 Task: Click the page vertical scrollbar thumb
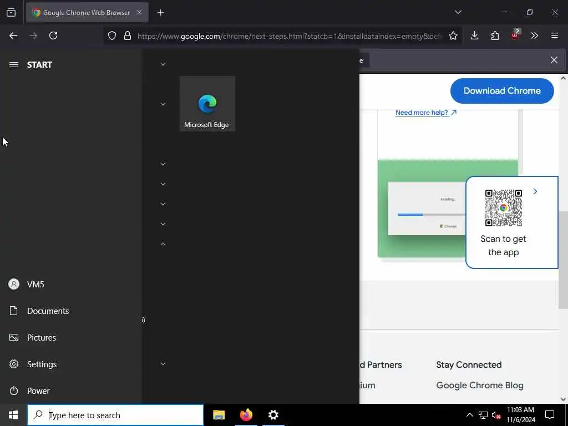click(x=563, y=260)
